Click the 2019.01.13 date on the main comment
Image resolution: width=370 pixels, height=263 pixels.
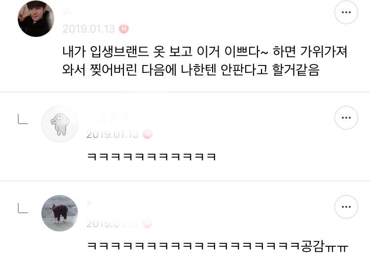[88, 29]
